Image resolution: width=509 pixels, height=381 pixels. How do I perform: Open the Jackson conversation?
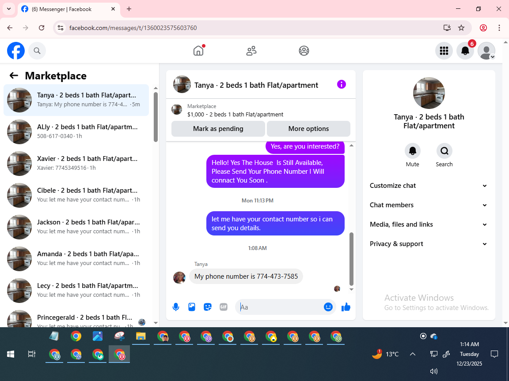tap(76, 227)
